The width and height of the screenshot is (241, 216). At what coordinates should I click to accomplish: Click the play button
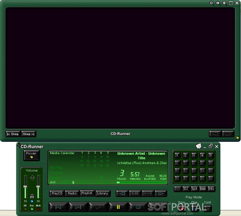[98, 207]
